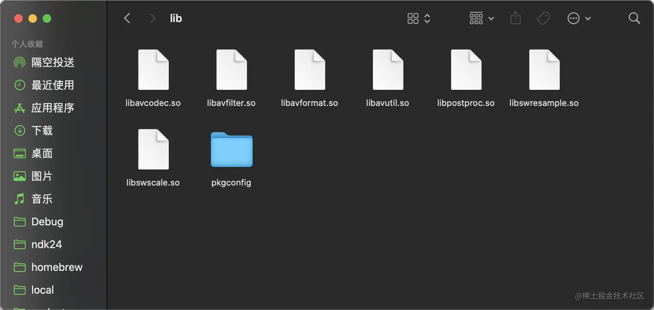This screenshot has width=654, height=310.
Task: Click the libswresample.so file name
Action: 544,103
